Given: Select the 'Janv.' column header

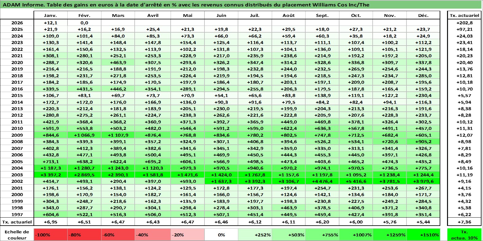Looking at the screenshot, I should (x=50, y=15).
